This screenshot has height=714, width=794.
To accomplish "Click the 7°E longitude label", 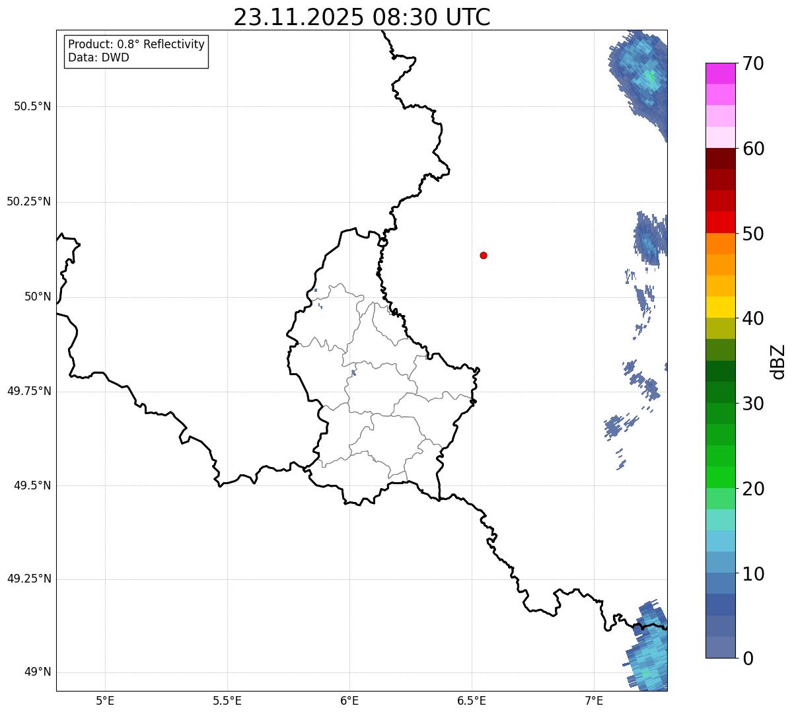I will pyautogui.click(x=594, y=700).
